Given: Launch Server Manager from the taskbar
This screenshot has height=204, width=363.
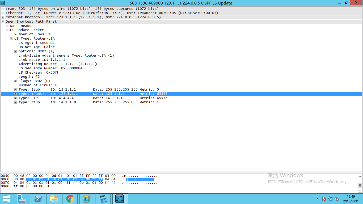Looking at the screenshot, I should [x=22, y=199].
